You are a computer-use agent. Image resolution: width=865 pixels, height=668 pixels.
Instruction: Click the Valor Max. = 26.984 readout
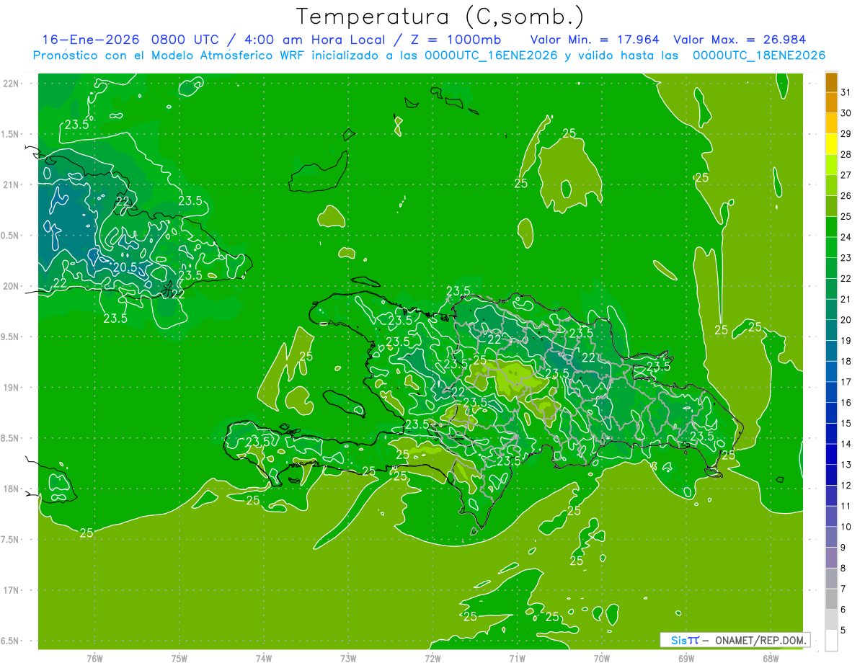[x=740, y=40]
